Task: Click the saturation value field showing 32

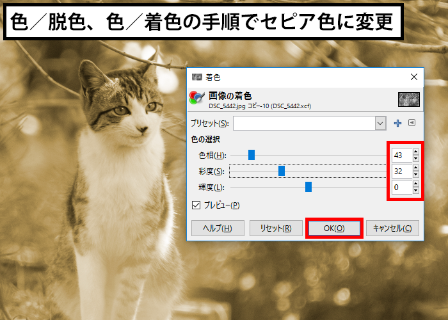Action: point(402,171)
